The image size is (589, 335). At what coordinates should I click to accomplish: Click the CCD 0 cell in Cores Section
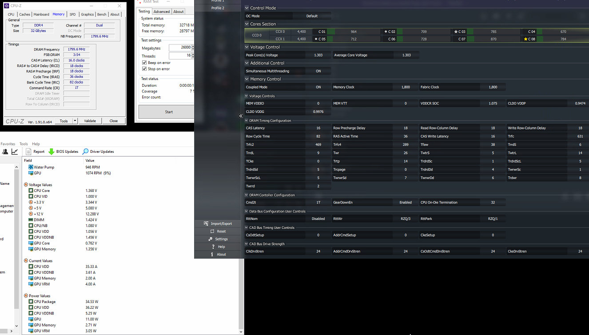[257, 35]
